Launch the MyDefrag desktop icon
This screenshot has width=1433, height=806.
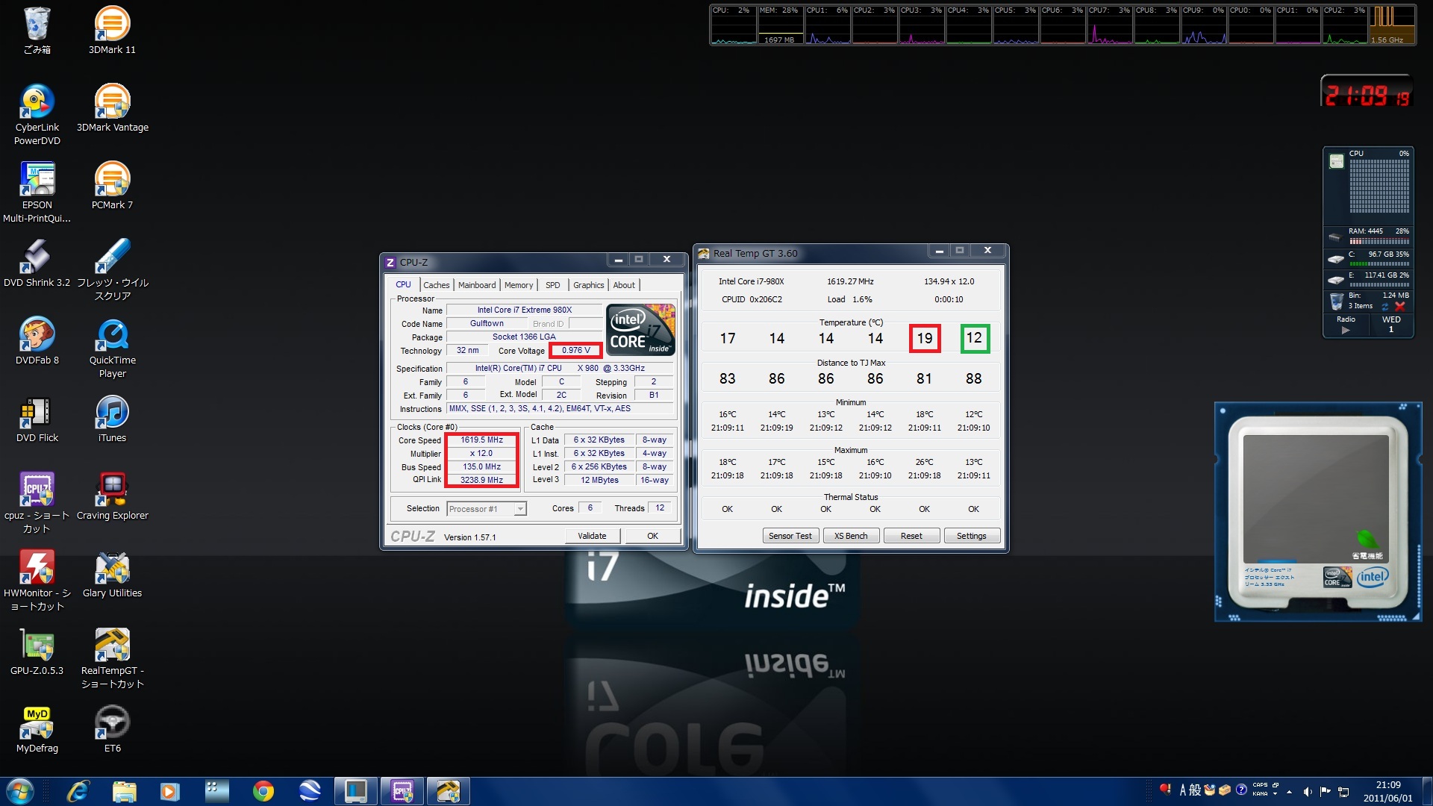(37, 728)
